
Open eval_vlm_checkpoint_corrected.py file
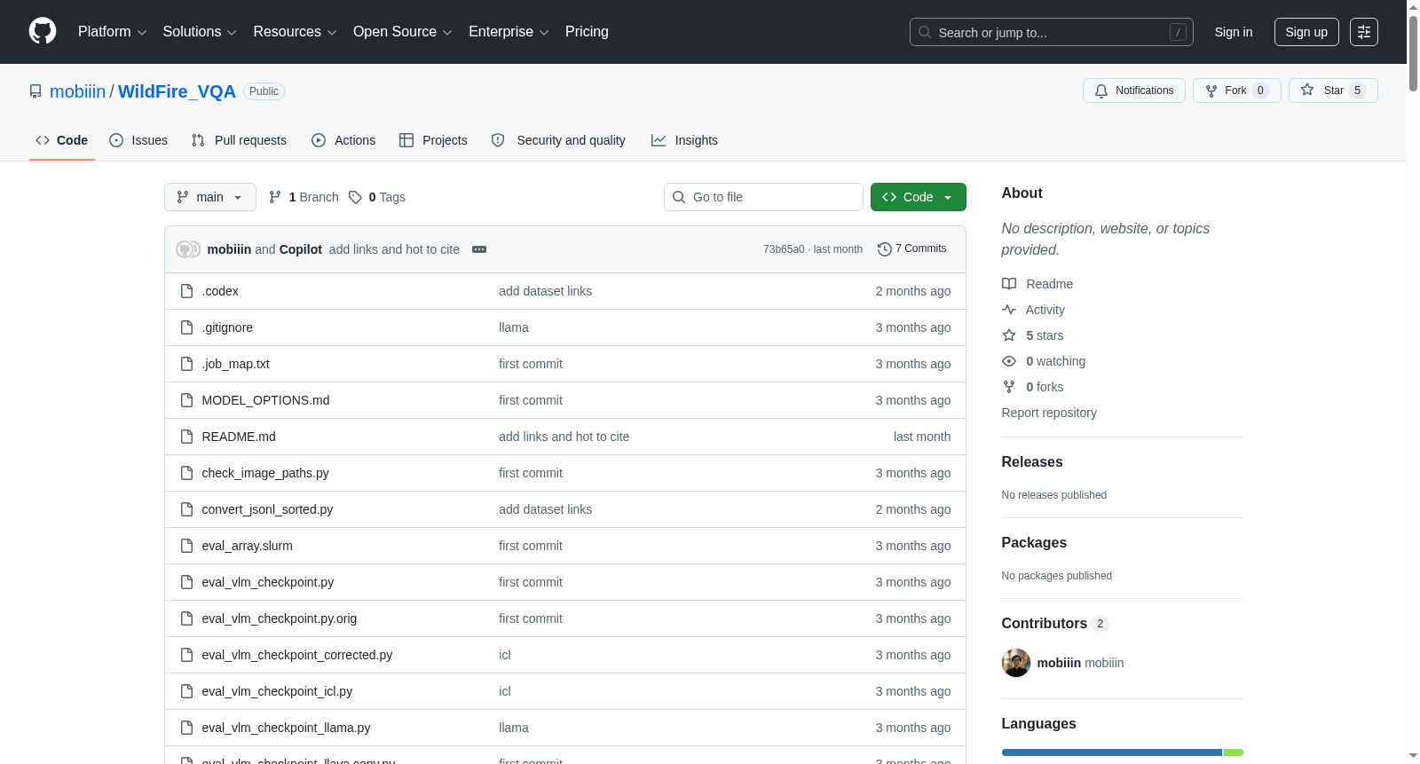tap(296, 655)
